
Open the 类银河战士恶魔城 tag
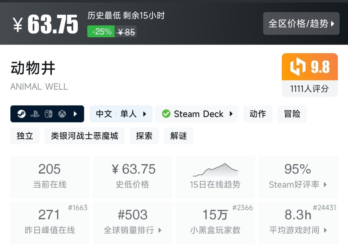pos(85,136)
